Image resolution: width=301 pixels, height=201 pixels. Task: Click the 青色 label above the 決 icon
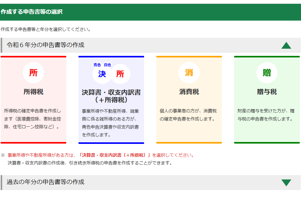97,65
